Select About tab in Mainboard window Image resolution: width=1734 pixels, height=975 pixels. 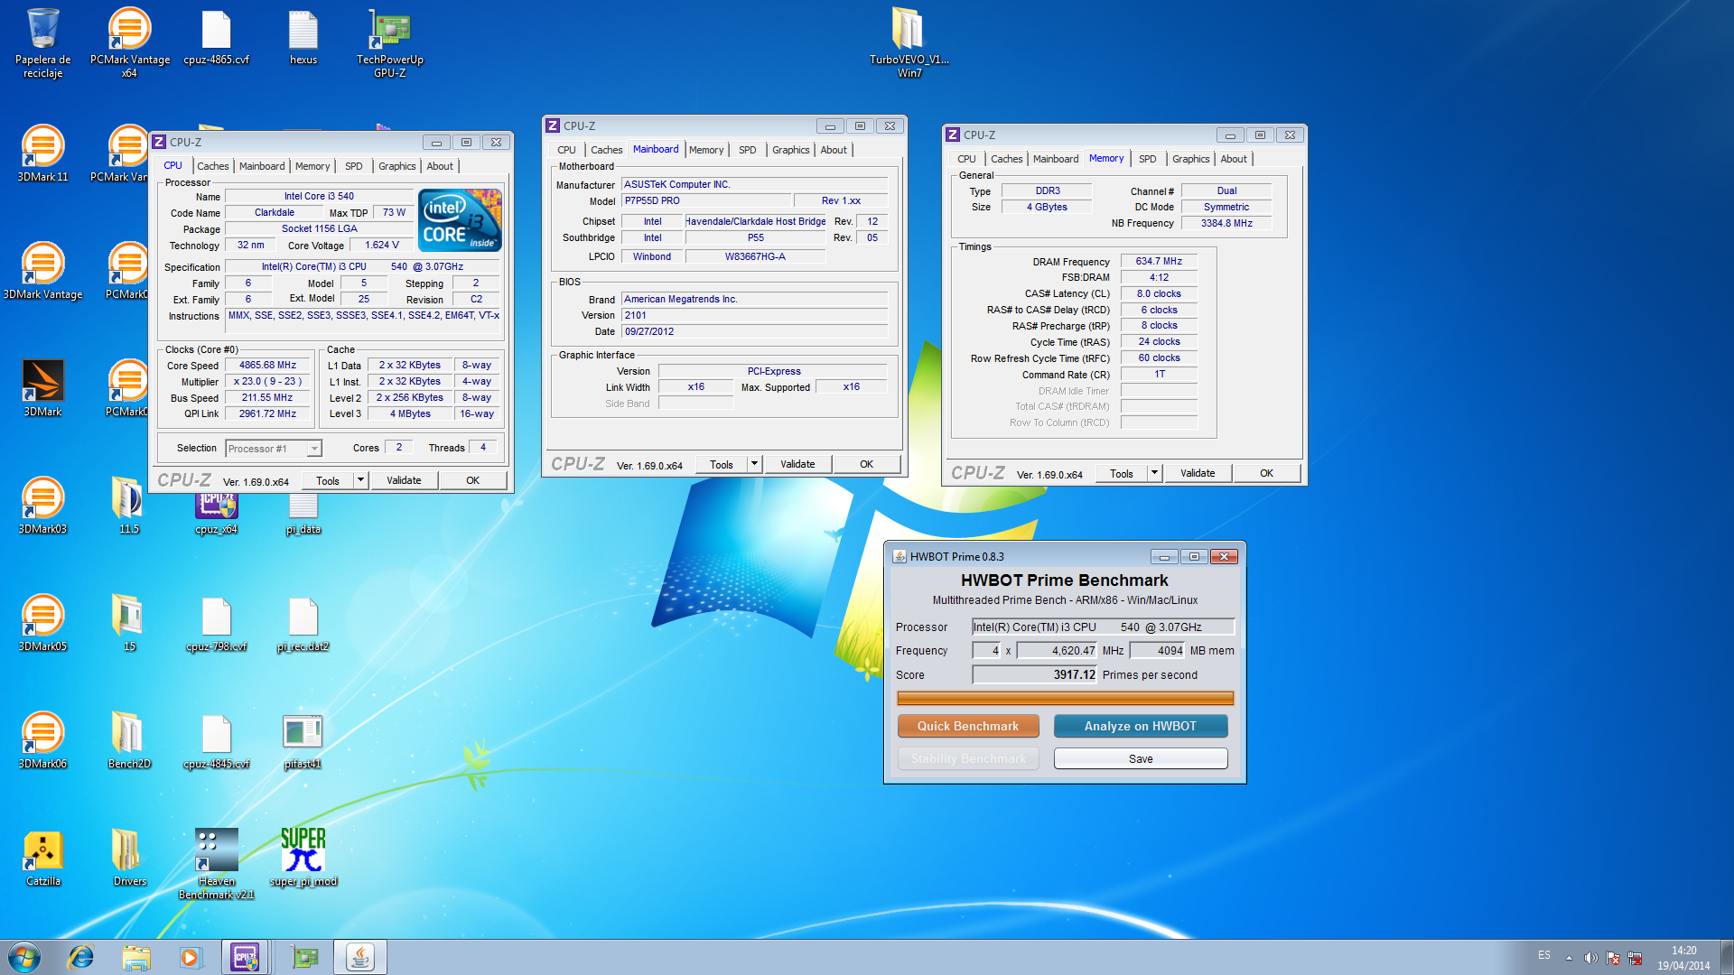click(834, 150)
